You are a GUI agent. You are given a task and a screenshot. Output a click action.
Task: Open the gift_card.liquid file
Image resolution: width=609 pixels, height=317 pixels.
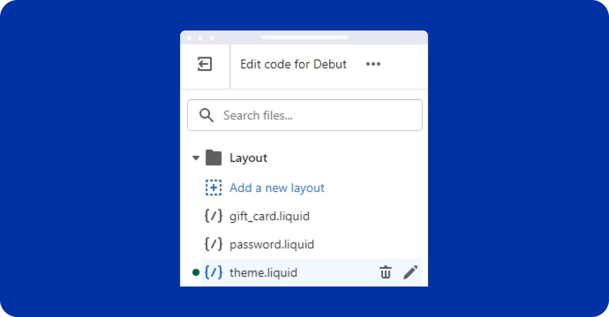(x=269, y=216)
